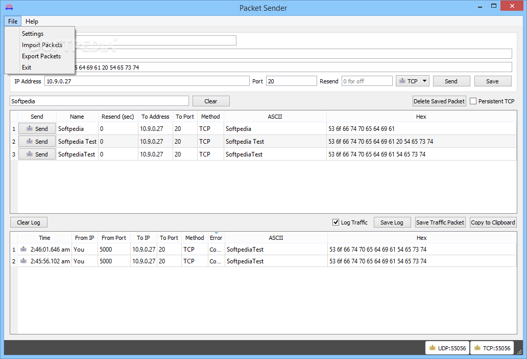Click the Softpedia search field
This screenshot has width=527, height=359.
99,101
